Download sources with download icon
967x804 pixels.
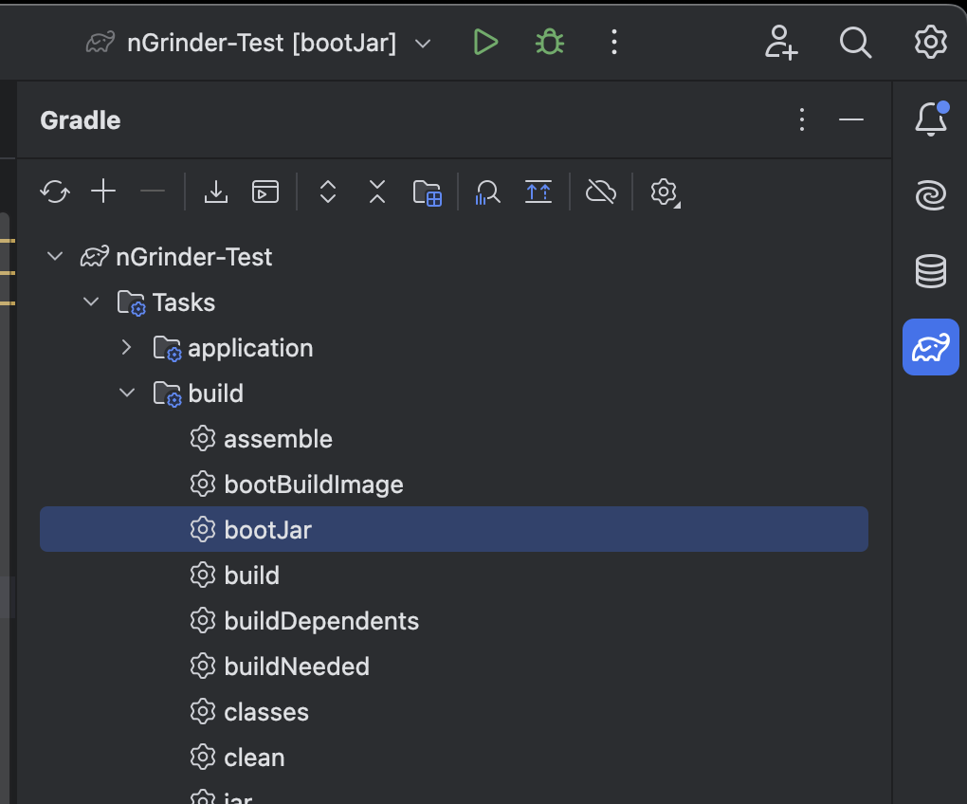(216, 192)
